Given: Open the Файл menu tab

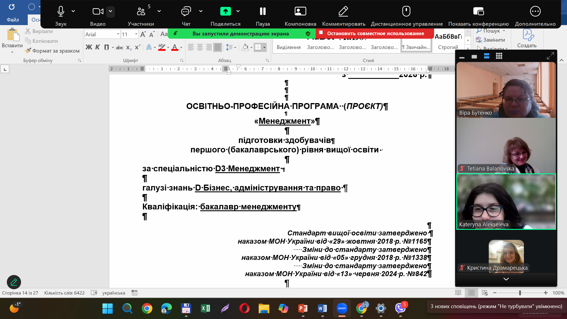Looking at the screenshot, I should coord(13,19).
